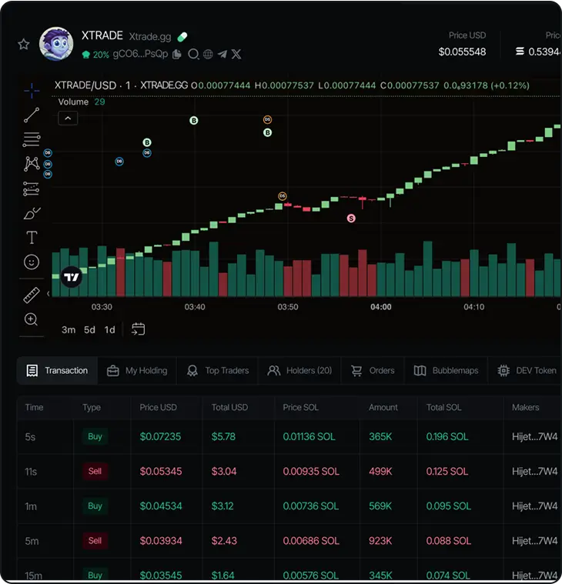This screenshot has width=562, height=584.
Task: Open the website globe icon
Action: coord(209,55)
